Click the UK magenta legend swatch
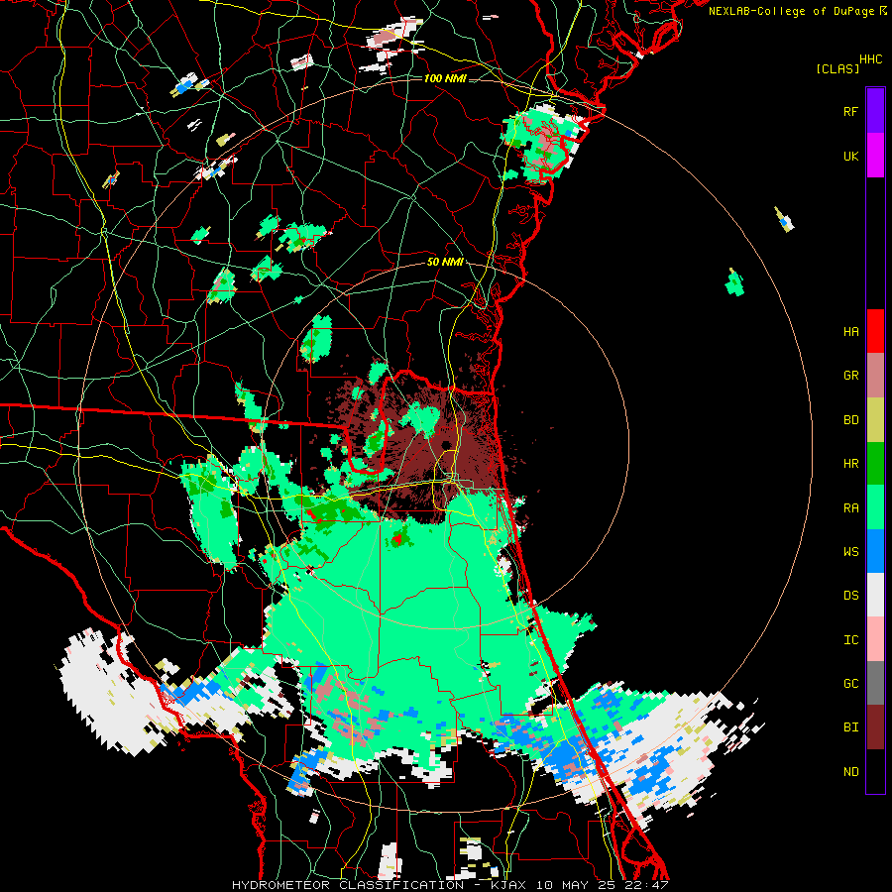The width and height of the screenshot is (892, 892). (x=875, y=156)
